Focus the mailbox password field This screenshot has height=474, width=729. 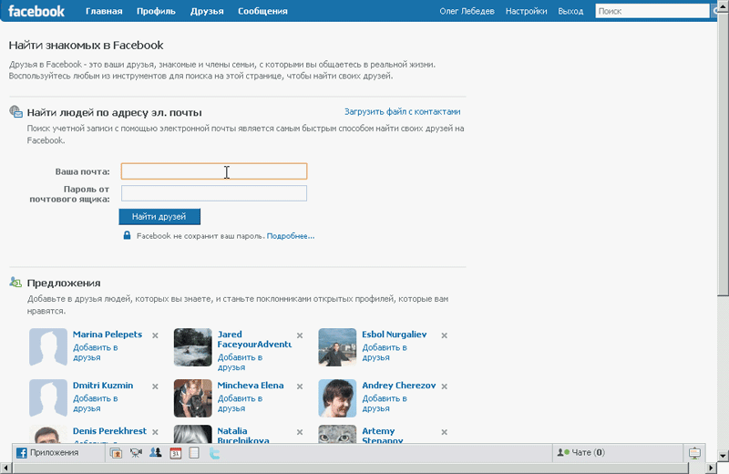(x=214, y=193)
